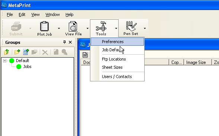Click the new folder icon with plus
Image resolution: width=219 pixels, height=136 pixels.
click(x=17, y=52)
